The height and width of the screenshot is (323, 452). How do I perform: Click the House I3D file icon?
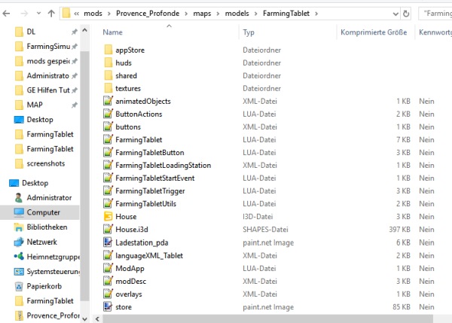[109, 216]
